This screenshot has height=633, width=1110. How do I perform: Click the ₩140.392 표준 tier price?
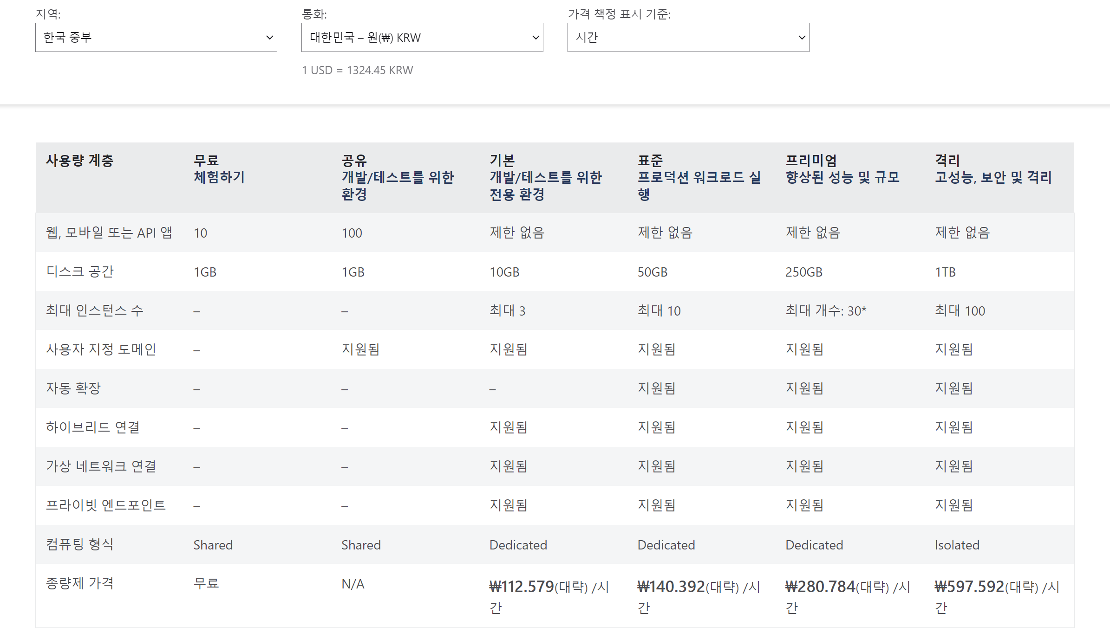click(671, 587)
